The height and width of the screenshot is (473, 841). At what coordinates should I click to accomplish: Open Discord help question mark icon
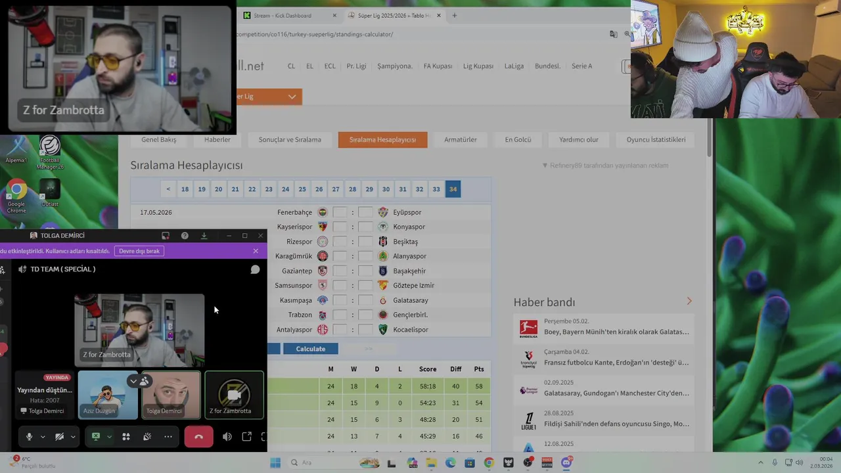click(x=185, y=235)
